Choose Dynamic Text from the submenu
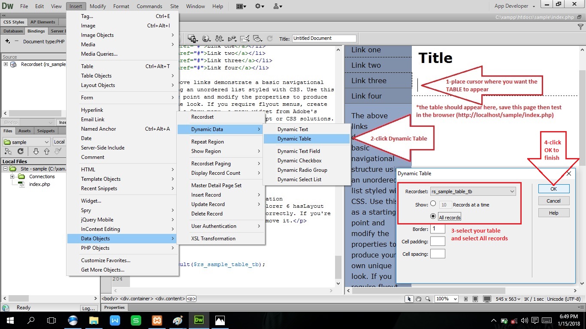Screen dimensions: 586x329 point(307,129)
